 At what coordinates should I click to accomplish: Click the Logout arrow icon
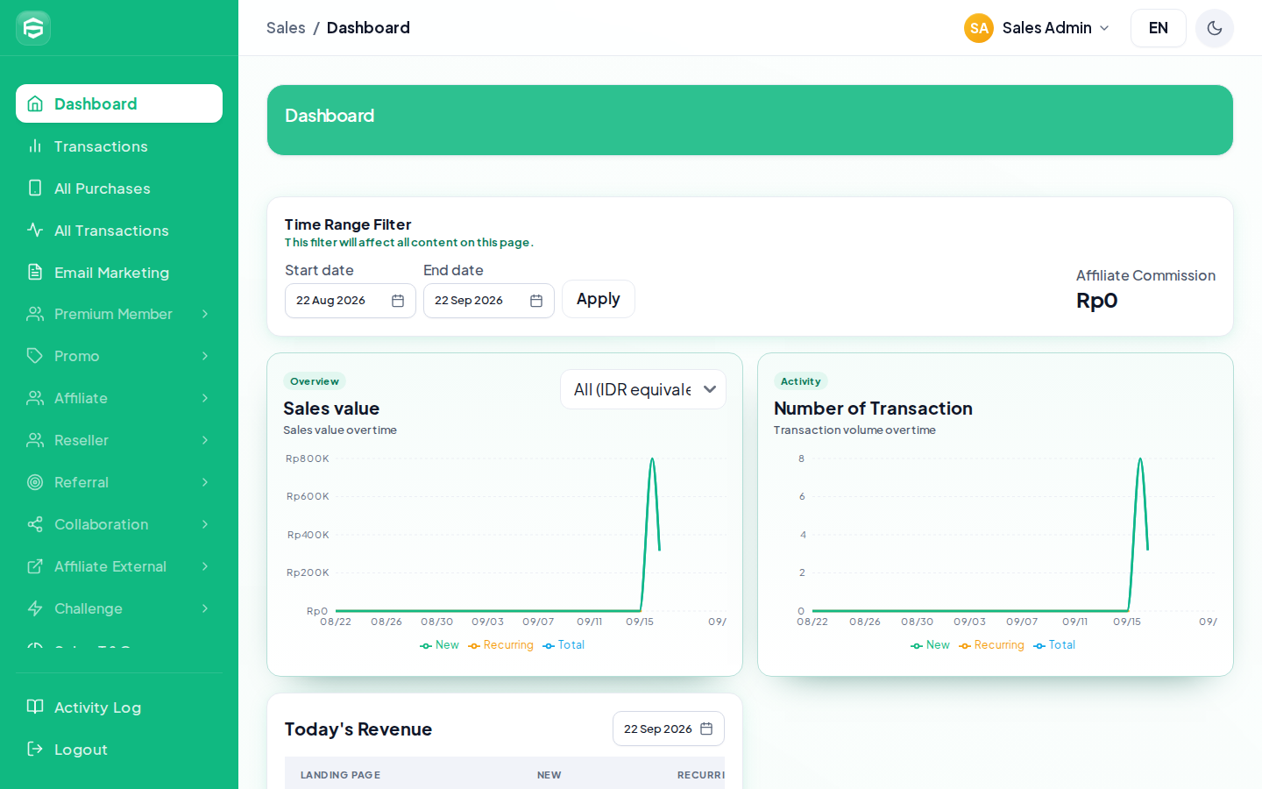click(35, 749)
